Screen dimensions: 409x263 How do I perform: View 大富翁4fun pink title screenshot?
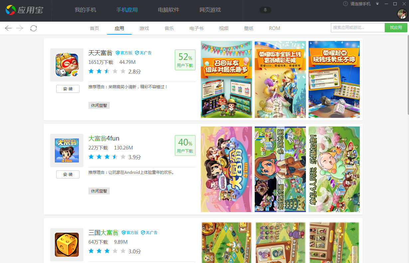pyautogui.click(x=226, y=169)
